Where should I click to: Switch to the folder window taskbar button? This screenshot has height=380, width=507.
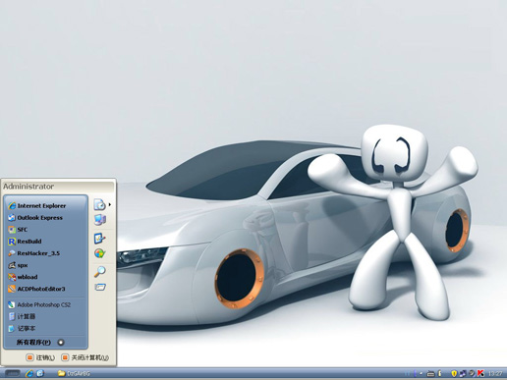[x=74, y=373]
